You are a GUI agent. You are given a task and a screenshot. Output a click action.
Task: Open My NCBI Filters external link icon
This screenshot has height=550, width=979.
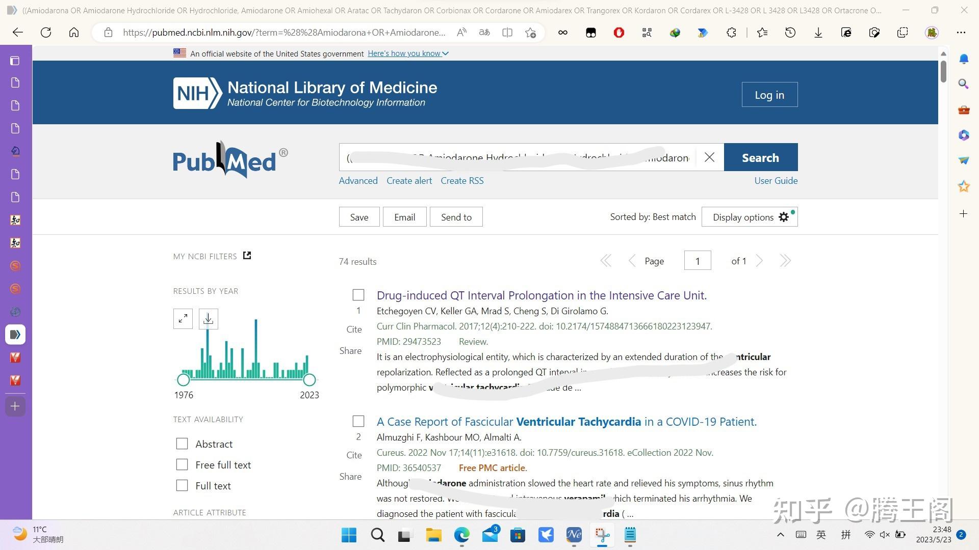click(x=247, y=256)
